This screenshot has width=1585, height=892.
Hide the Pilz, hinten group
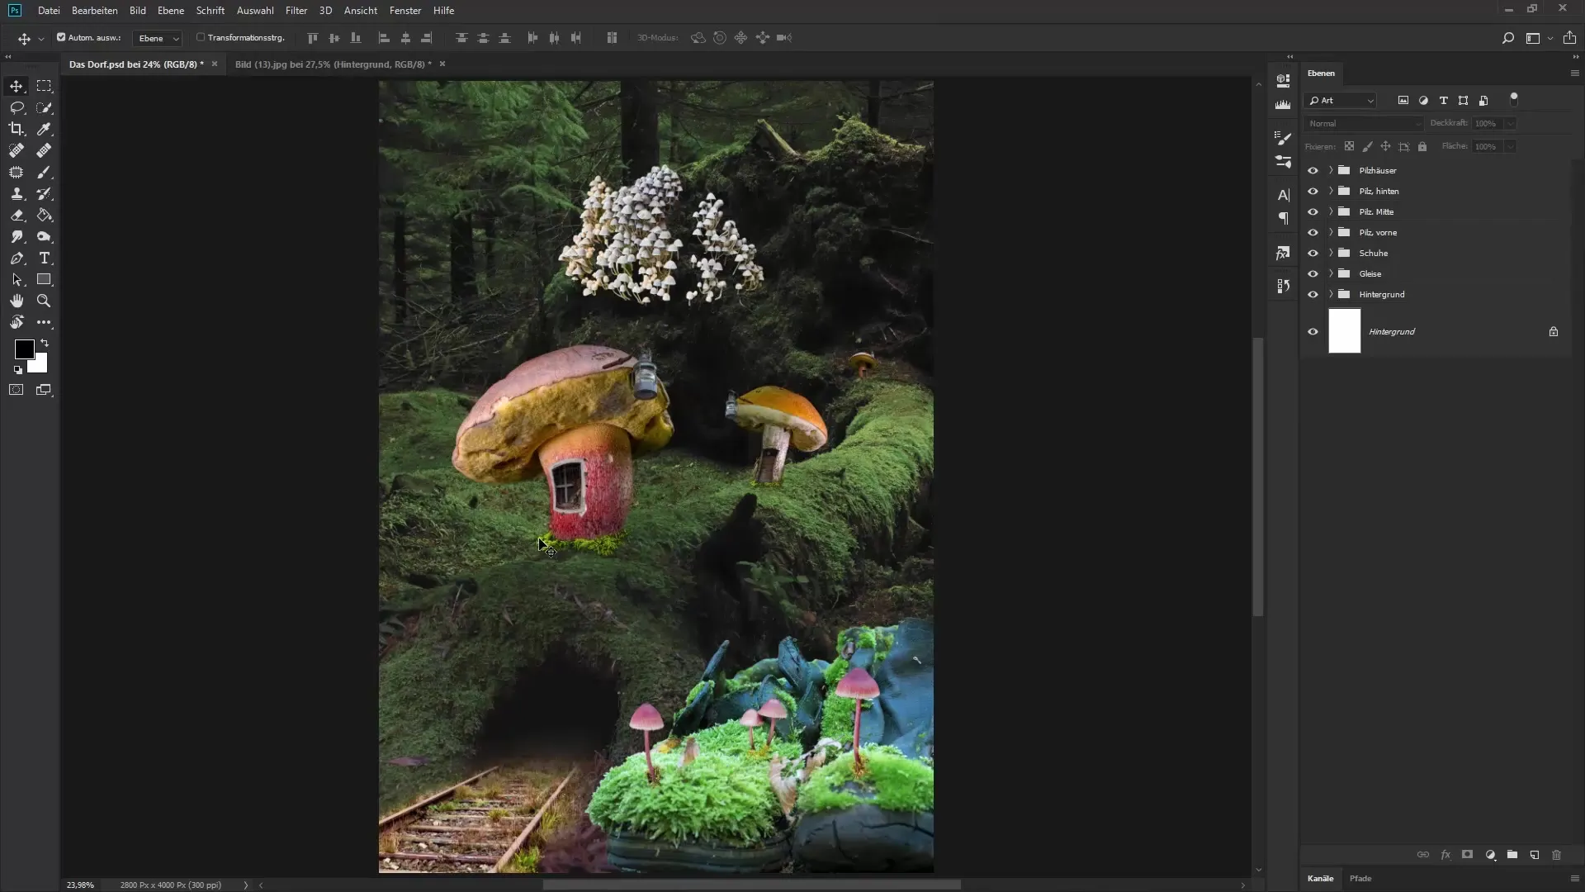point(1313,191)
